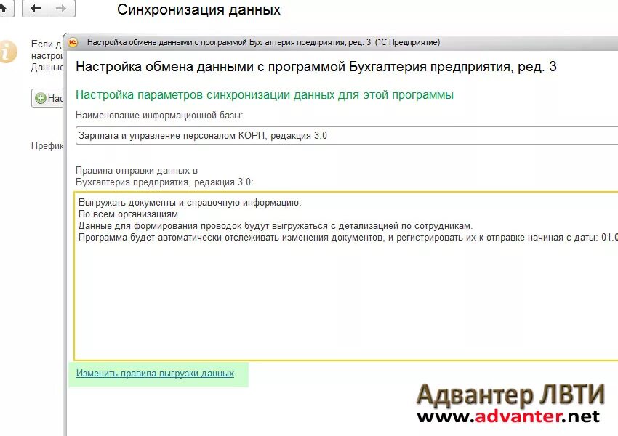Click the 'Синхронизация данных' page title
The width and height of the screenshot is (618, 436).
click(x=198, y=10)
